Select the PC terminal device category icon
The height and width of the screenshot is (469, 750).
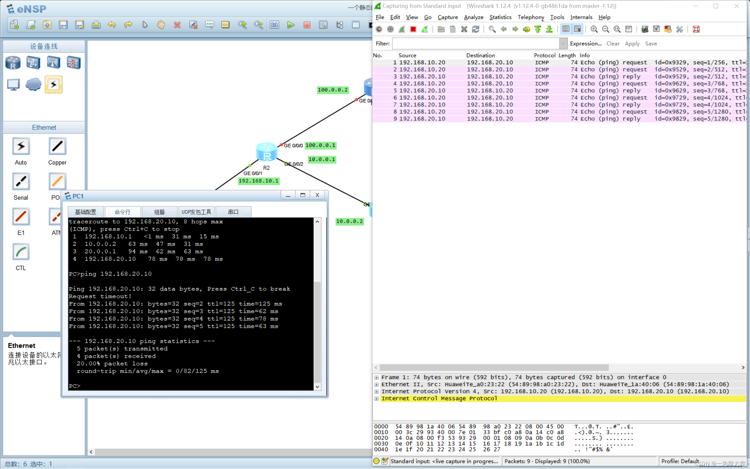[x=13, y=84]
